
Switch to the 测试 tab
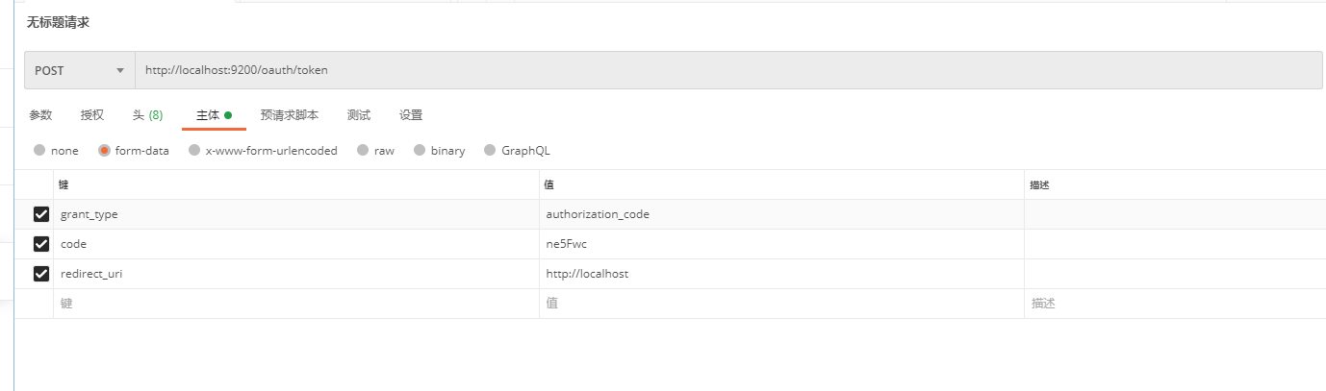[x=359, y=115]
